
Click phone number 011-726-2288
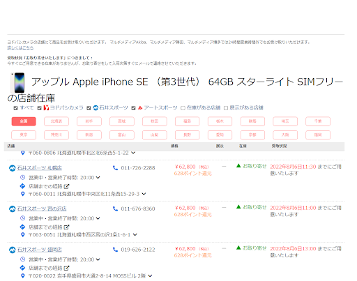click(x=138, y=168)
